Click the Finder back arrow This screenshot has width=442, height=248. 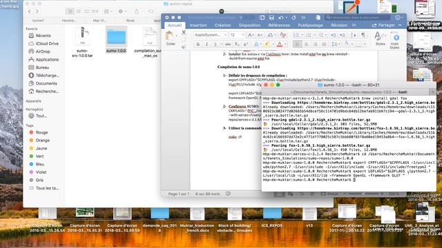30,11
